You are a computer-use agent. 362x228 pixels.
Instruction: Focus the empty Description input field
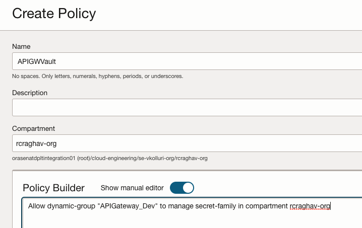pos(187,107)
